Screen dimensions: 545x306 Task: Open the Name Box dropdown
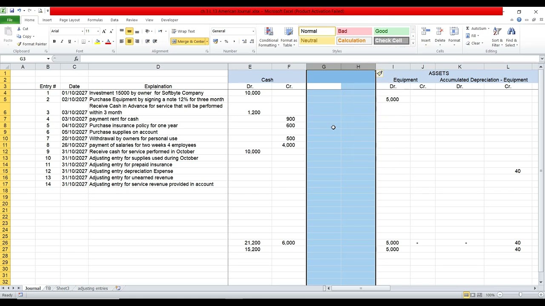[x=48, y=59]
